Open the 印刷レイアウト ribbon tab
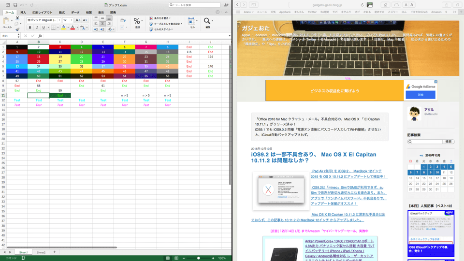 click(x=43, y=13)
